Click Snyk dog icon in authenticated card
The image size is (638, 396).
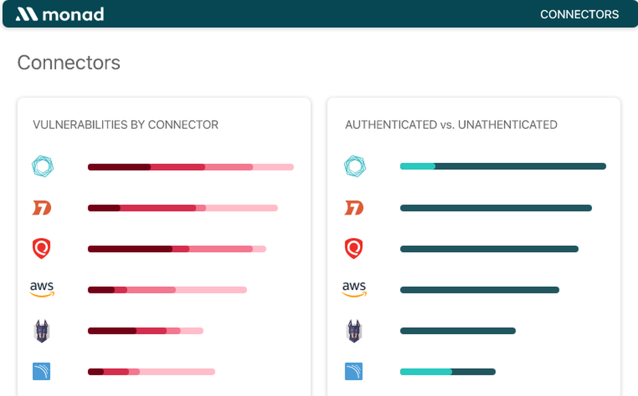coord(353,331)
